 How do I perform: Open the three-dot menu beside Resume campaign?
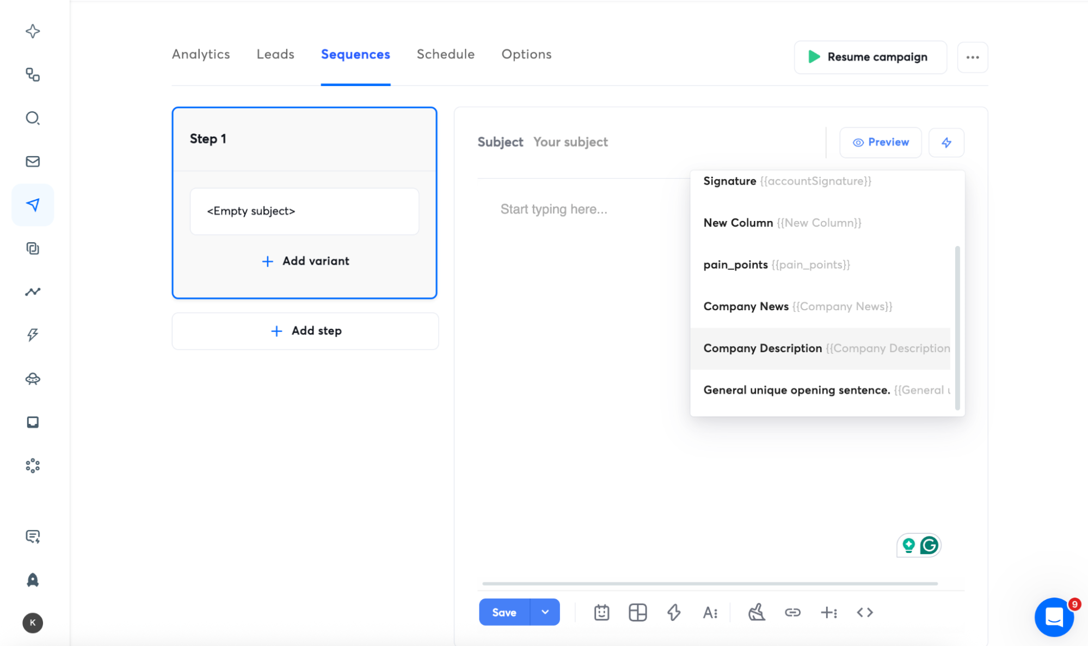(973, 57)
